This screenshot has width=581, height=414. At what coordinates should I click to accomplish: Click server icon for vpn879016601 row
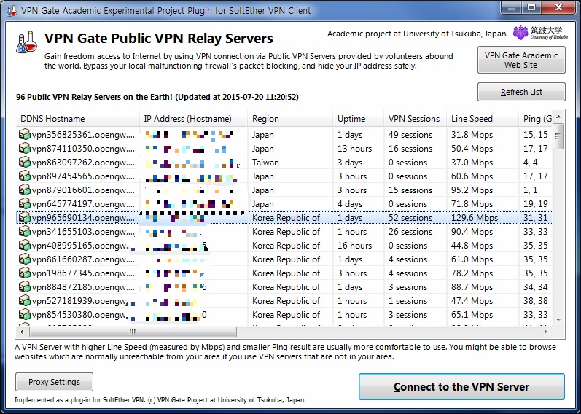[x=25, y=190]
